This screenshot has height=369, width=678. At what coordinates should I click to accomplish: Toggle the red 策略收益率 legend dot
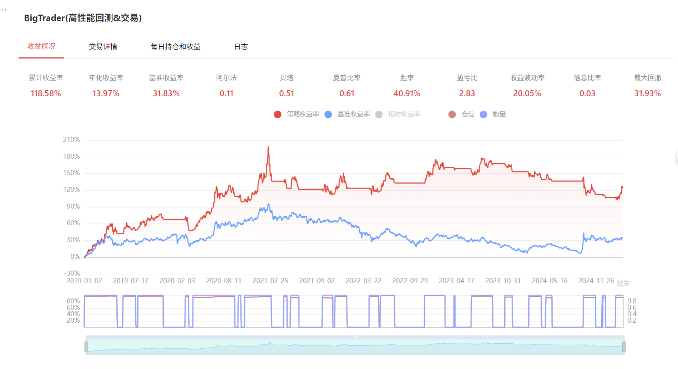click(278, 114)
